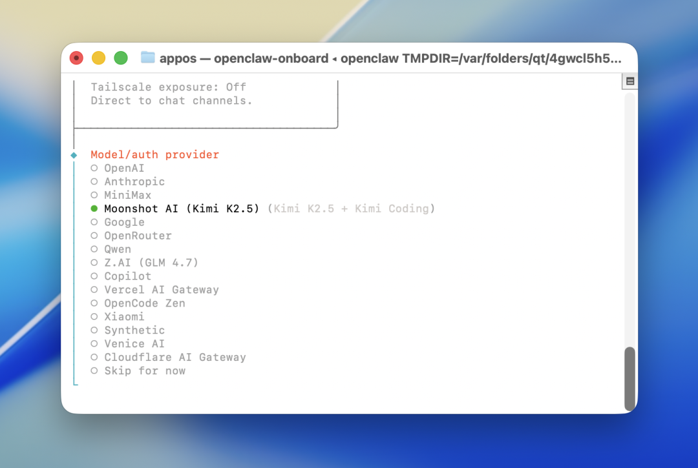This screenshot has width=698, height=468.
Task: Click Skip for now option
Action: [144, 371]
